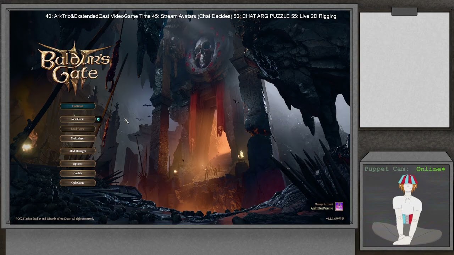Click Quit Game
The image size is (454, 255).
click(x=78, y=183)
